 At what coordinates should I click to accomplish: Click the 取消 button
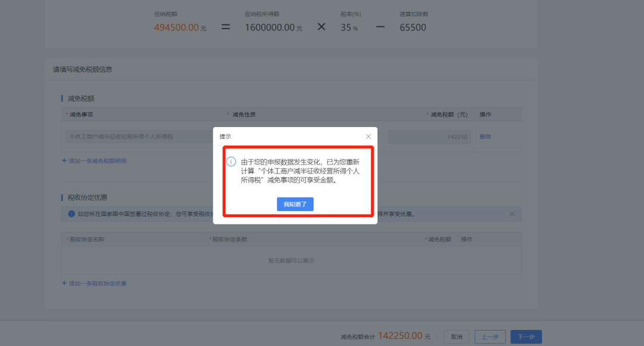tap(456, 336)
